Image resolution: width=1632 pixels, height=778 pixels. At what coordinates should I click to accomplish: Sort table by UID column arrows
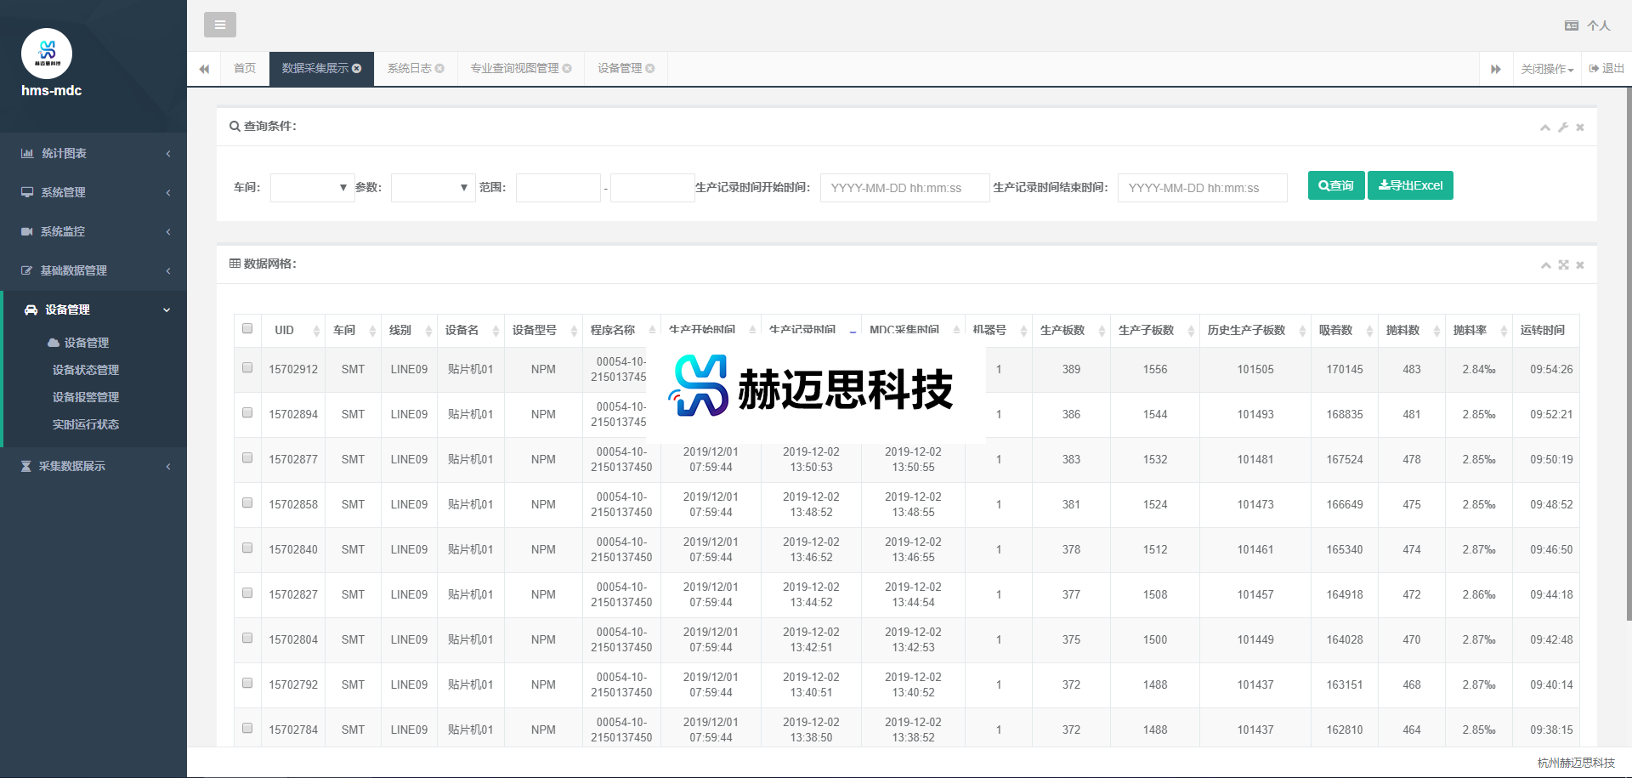[x=316, y=331]
